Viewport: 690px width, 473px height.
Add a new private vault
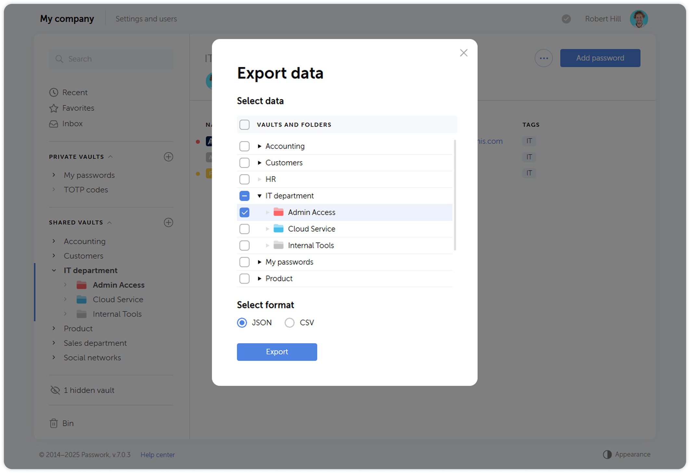tap(168, 157)
